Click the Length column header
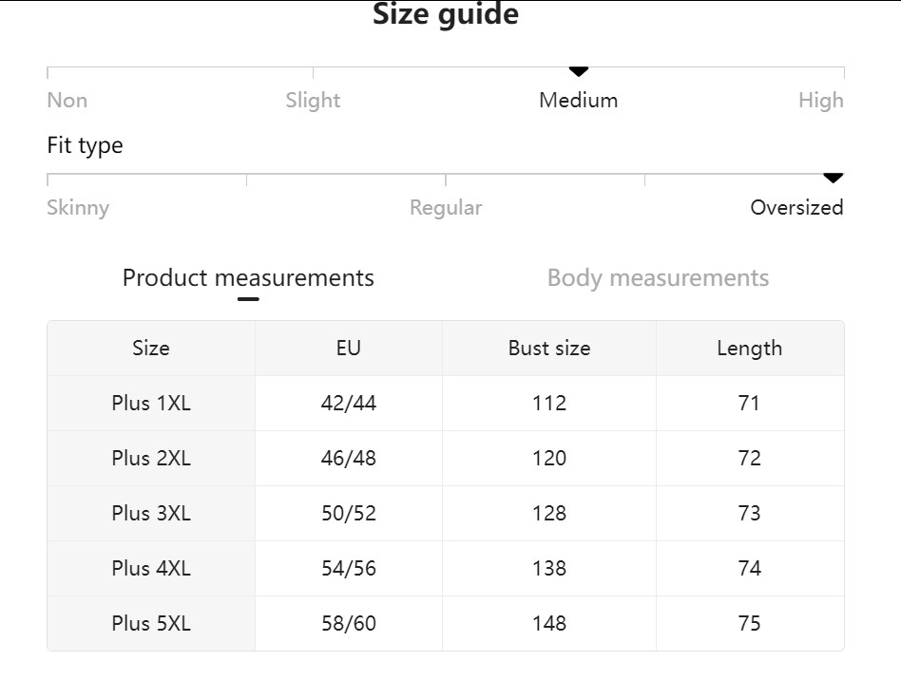Viewport: 901px width, 680px height. 750,348
